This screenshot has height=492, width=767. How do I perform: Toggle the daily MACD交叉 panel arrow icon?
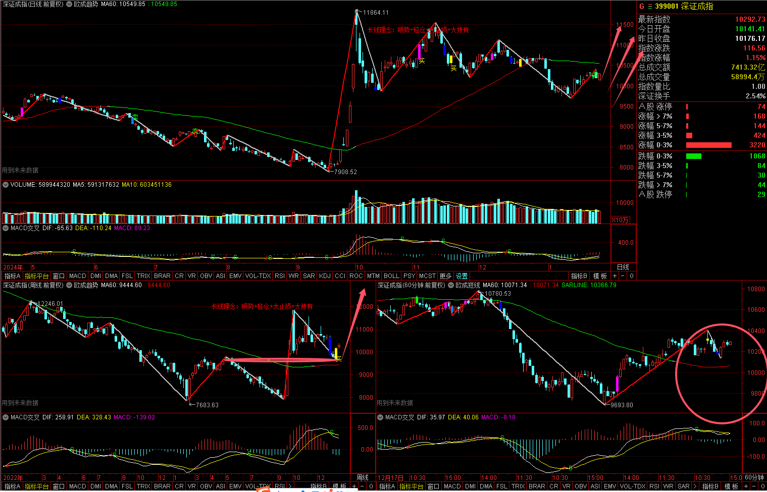[6, 228]
